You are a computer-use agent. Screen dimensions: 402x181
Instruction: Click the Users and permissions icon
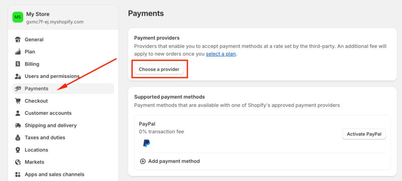pyautogui.click(x=18, y=76)
